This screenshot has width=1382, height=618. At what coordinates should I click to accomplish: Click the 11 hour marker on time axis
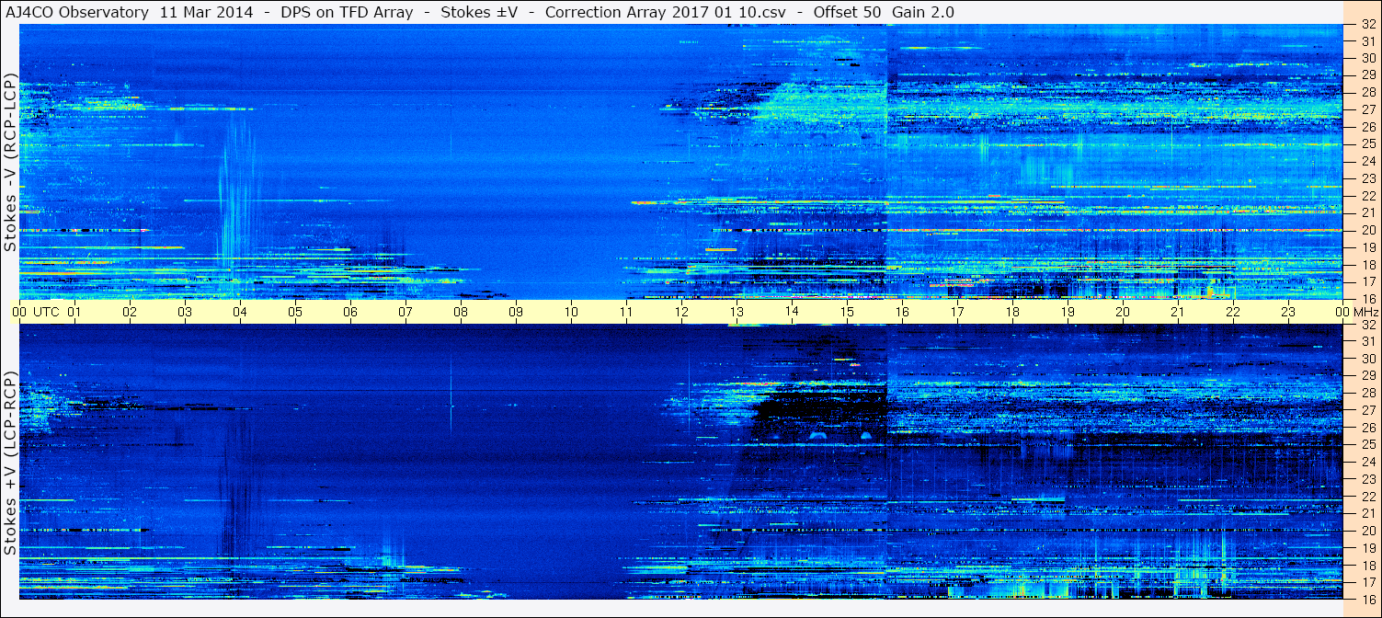[x=626, y=312]
